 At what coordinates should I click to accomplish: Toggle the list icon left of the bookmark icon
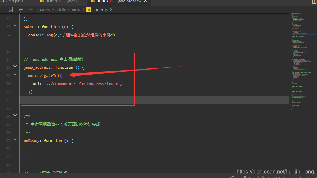click(x=2, y=9)
